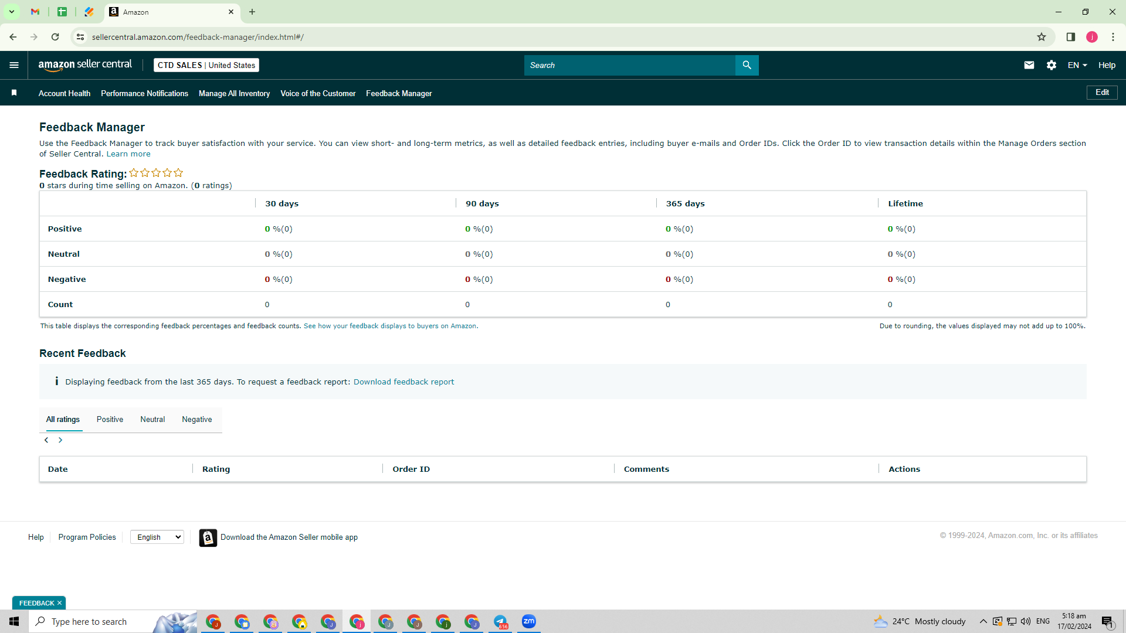Viewport: 1126px width, 633px height.
Task: Open See how your feedback displays link
Action: [391, 326]
